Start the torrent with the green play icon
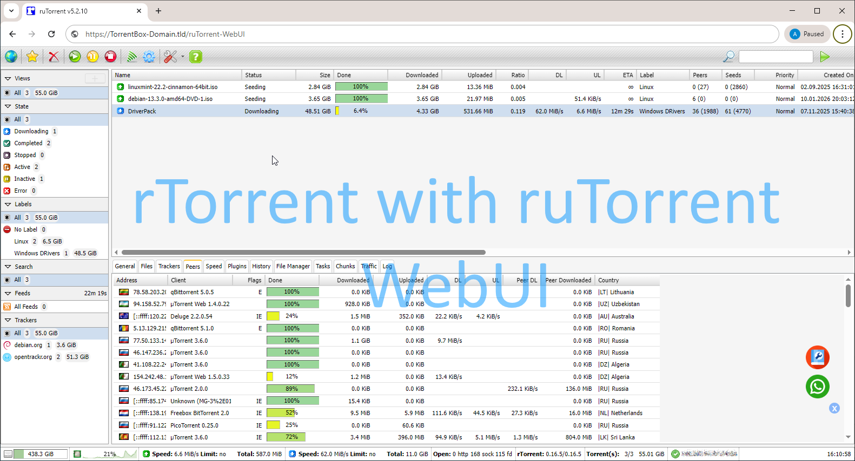The width and height of the screenshot is (855, 461). pos(75,57)
